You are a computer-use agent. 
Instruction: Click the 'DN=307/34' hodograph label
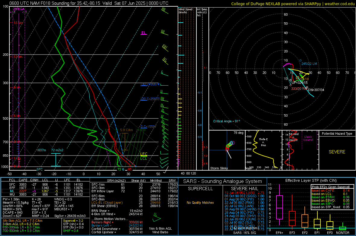(x=316, y=90)
